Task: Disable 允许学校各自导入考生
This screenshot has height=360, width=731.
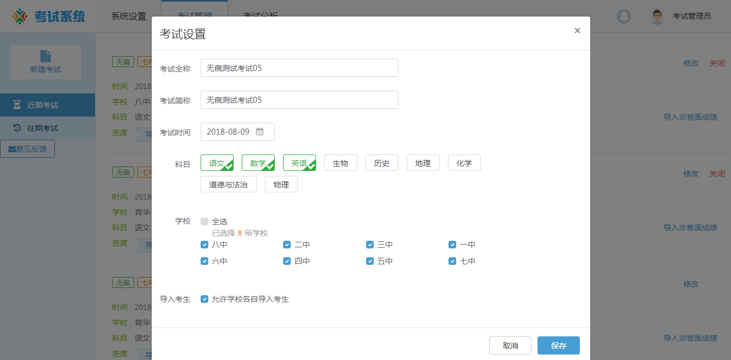Action: click(x=204, y=299)
